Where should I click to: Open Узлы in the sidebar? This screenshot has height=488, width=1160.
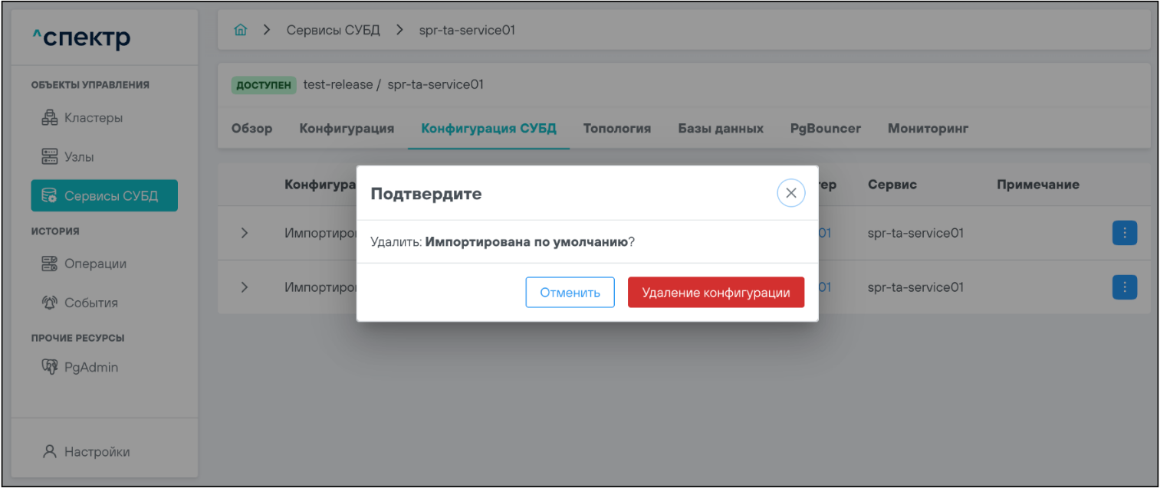tap(68, 157)
